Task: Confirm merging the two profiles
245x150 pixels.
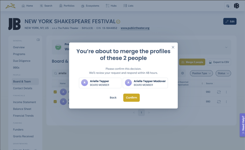Action: point(131,97)
